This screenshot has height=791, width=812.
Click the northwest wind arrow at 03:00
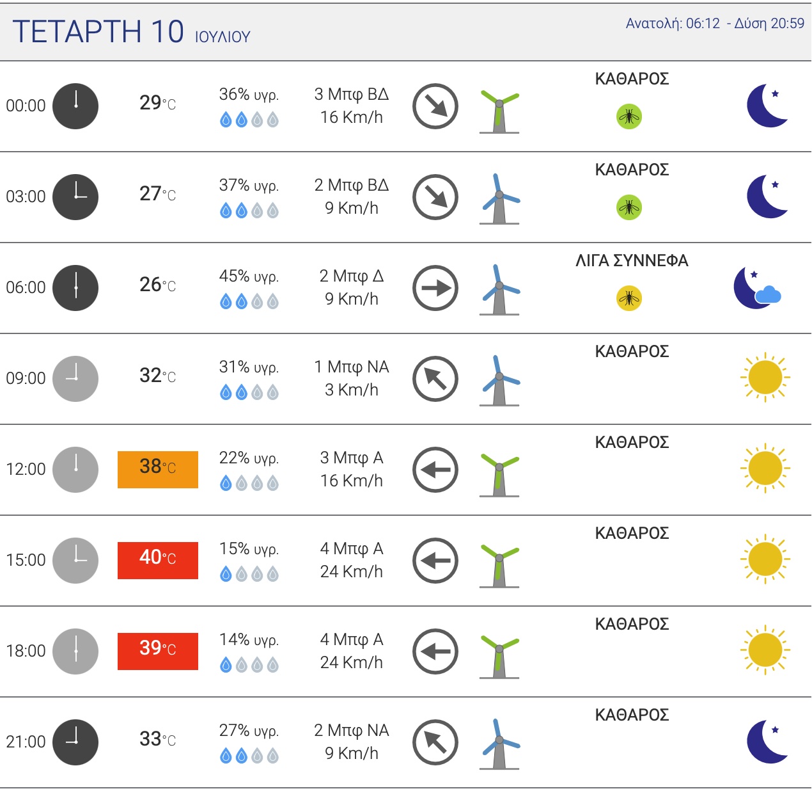pos(435,197)
